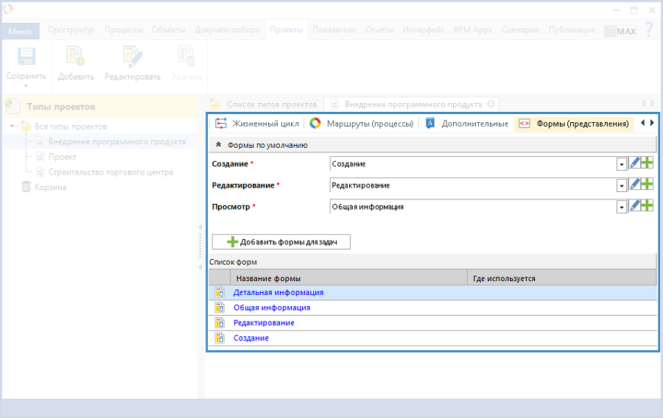Image resolution: width=663 pixels, height=418 pixels.
Task: Switch to Маршруты (процессы) tab
Action: coord(362,124)
